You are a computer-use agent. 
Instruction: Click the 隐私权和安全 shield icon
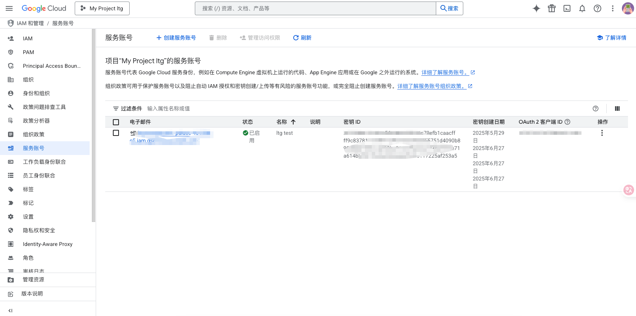(11, 230)
